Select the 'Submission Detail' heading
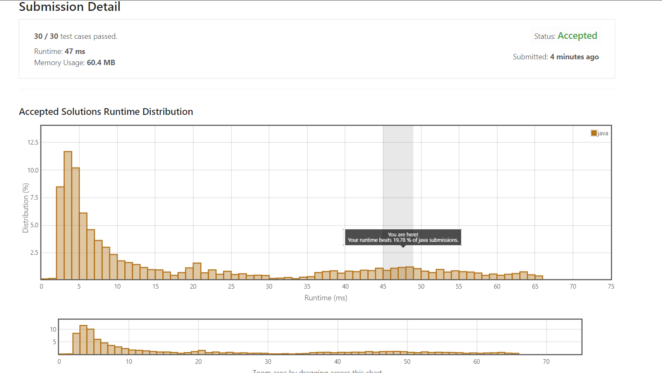The height and width of the screenshot is (373, 662). [x=70, y=7]
